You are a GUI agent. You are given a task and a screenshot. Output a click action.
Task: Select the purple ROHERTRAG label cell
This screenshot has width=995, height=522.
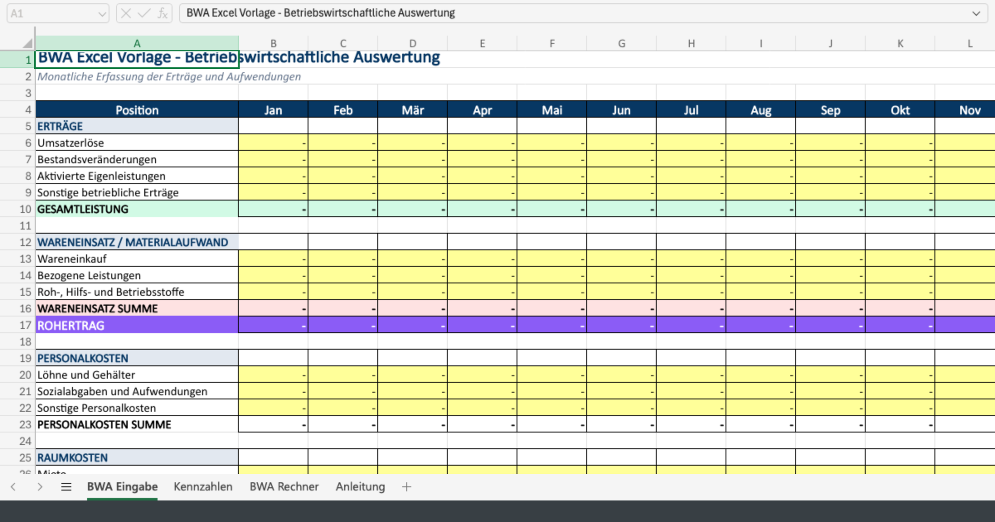tap(137, 325)
